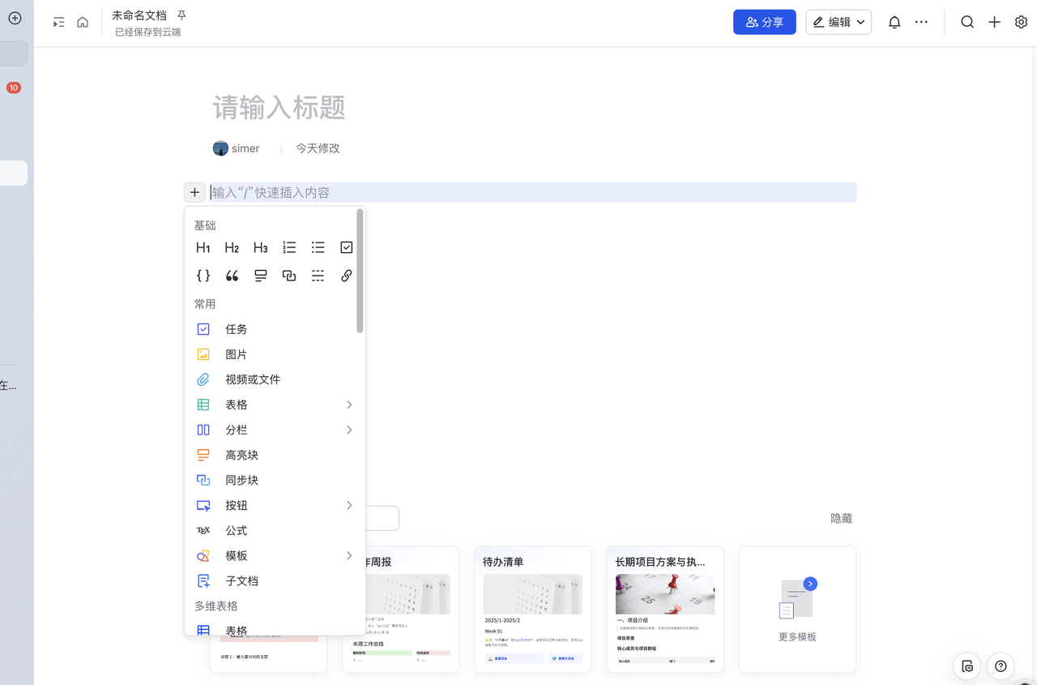
Task: Click the blue 分享 button
Action: (x=764, y=23)
